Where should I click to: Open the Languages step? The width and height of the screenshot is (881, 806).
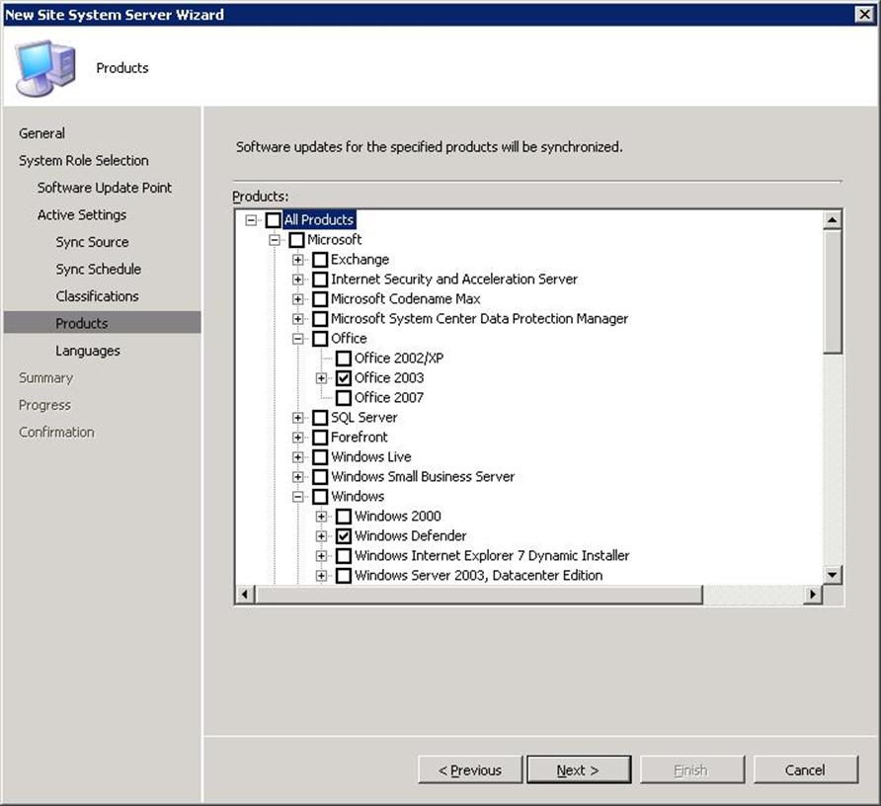(x=88, y=351)
